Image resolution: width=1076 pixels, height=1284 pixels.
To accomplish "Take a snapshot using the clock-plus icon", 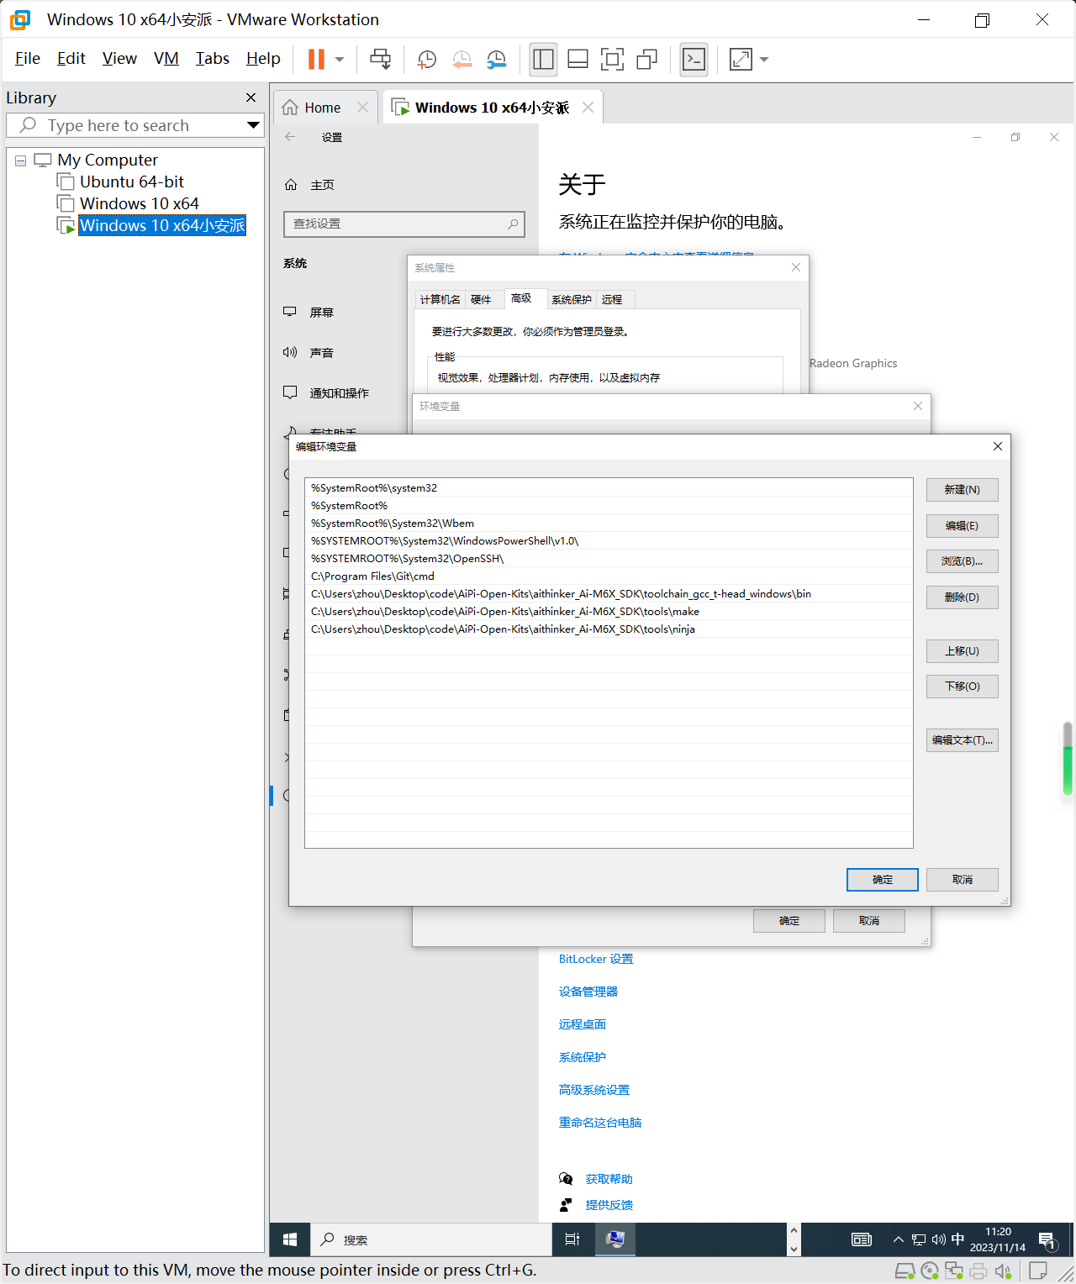I will pyautogui.click(x=427, y=59).
